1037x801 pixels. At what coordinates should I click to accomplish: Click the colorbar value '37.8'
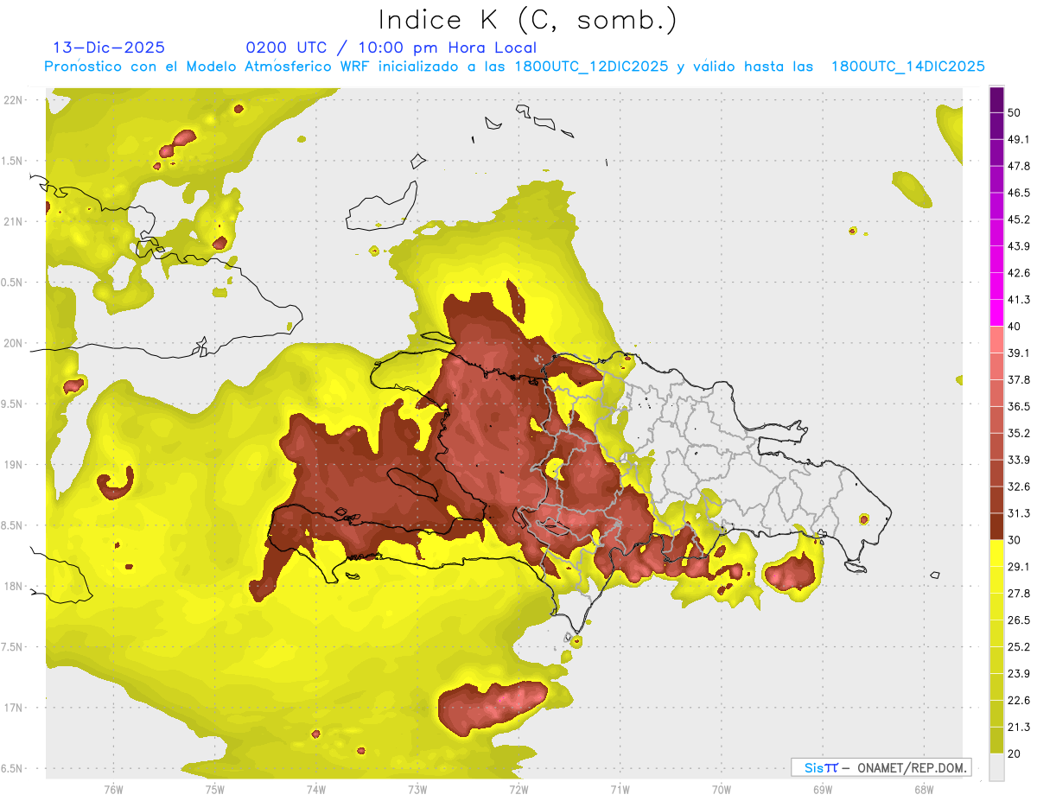point(1019,380)
